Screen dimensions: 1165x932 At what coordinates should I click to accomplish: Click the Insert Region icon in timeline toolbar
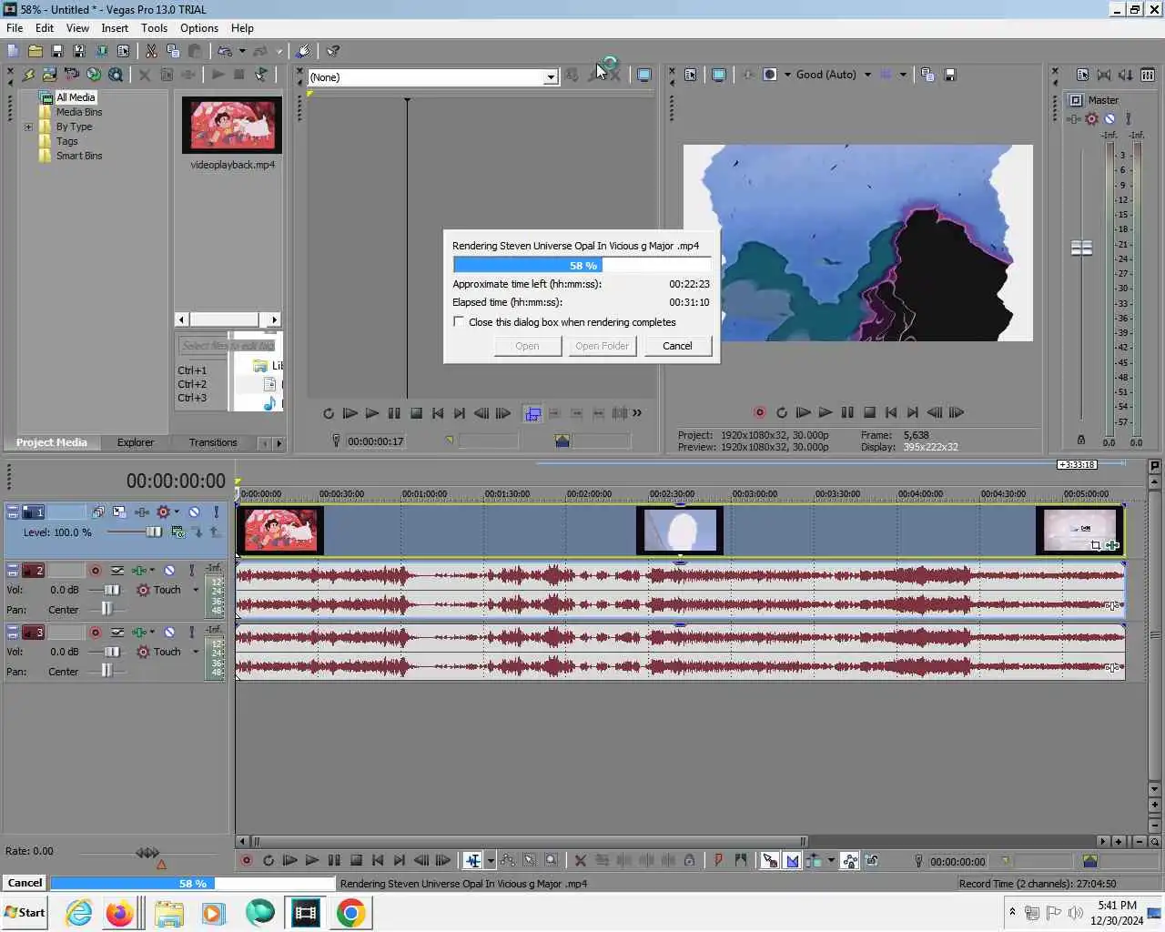click(x=741, y=860)
